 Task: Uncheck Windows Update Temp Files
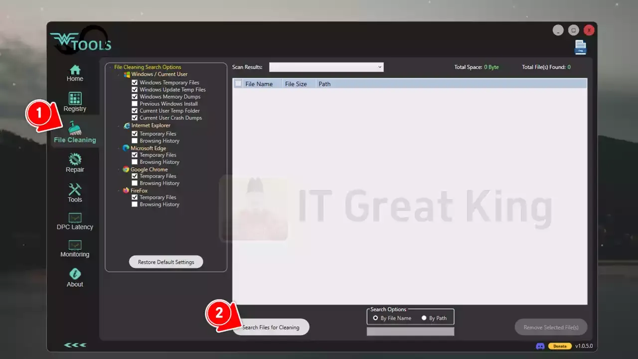(135, 90)
